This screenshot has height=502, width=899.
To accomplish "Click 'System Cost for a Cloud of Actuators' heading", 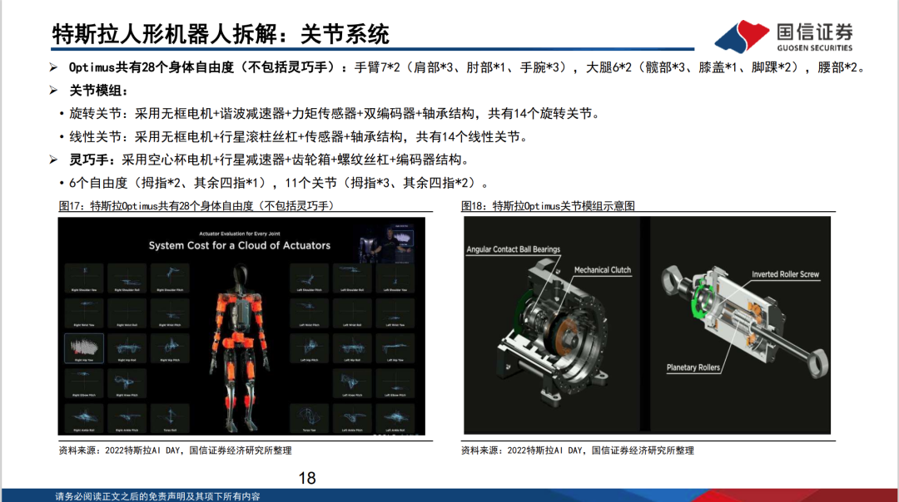I will coord(240,245).
